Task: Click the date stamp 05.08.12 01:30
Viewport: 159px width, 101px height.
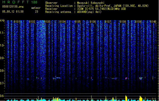Action: tap(13, 12)
